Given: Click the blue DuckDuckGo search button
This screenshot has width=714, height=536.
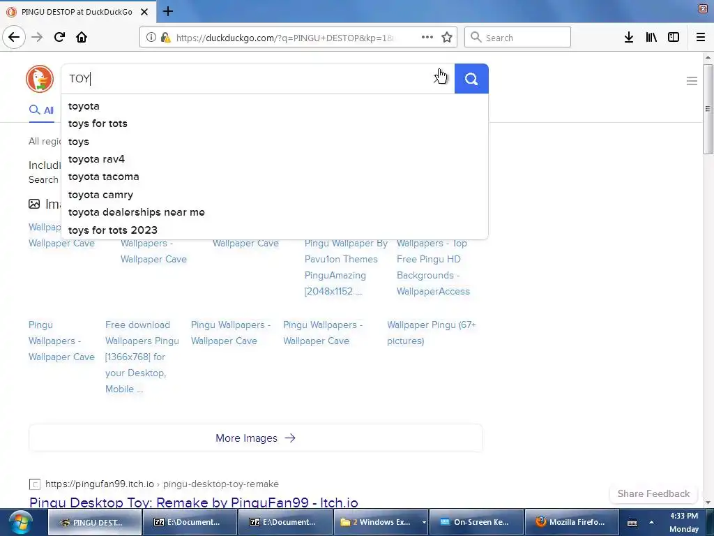Looking at the screenshot, I should [471, 79].
